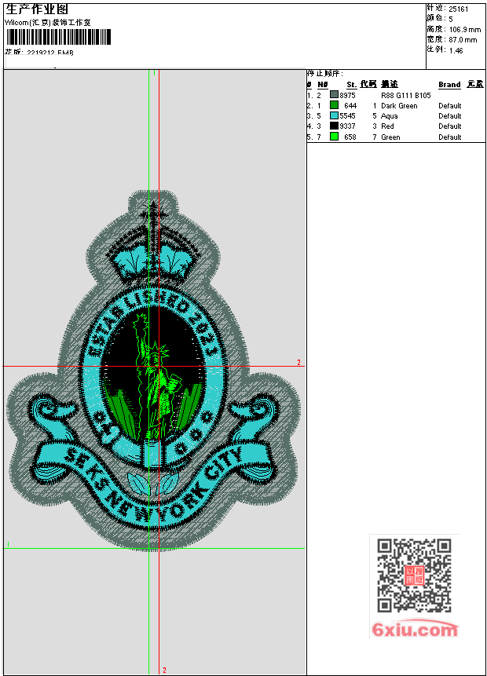Select the width value 87.0 mm
Viewport: 487px width, 676px height.
click(463, 40)
